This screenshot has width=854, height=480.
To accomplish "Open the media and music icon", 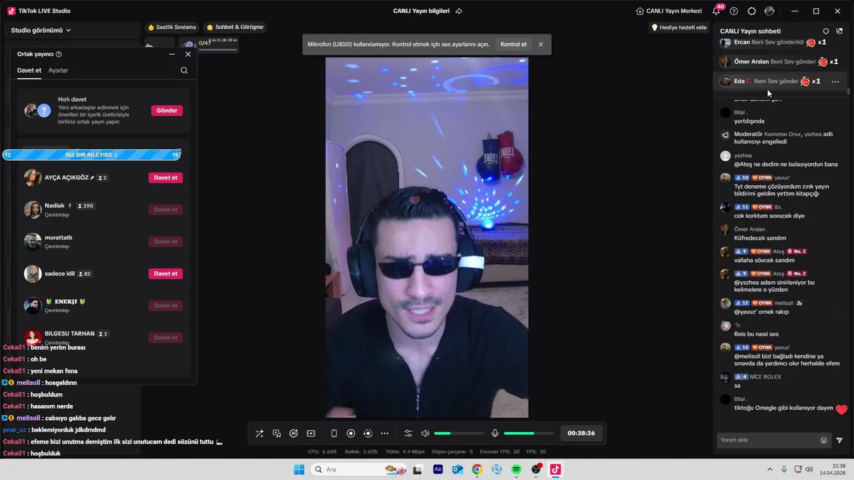I will (x=277, y=433).
